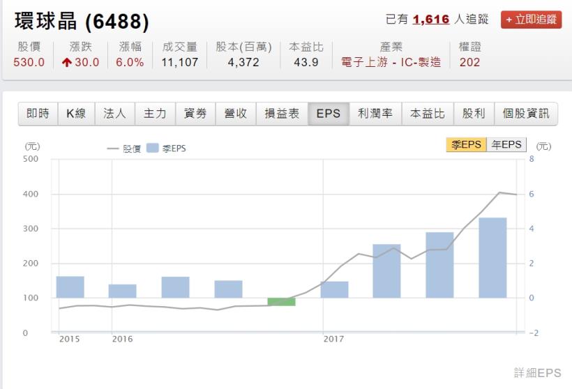The image size is (572, 389).
Task: Click the 2017 x-axis label
Action: coord(333,339)
